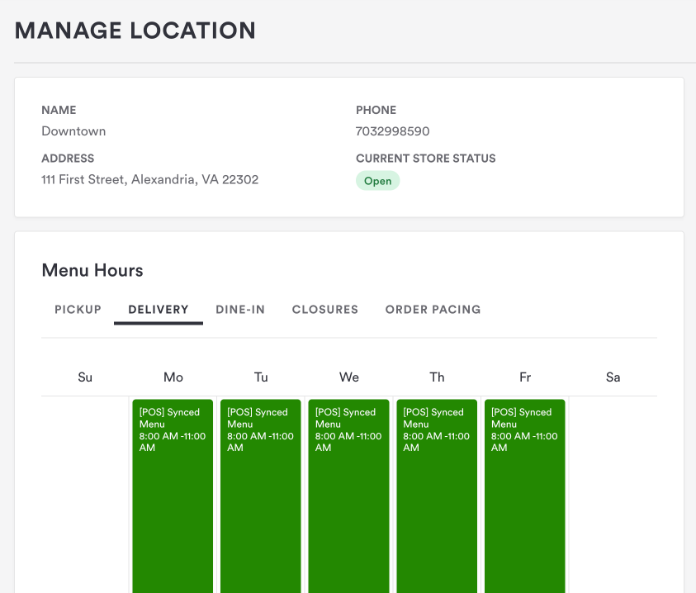Go to the Closures tab
The image size is (696, 593).
324,310
